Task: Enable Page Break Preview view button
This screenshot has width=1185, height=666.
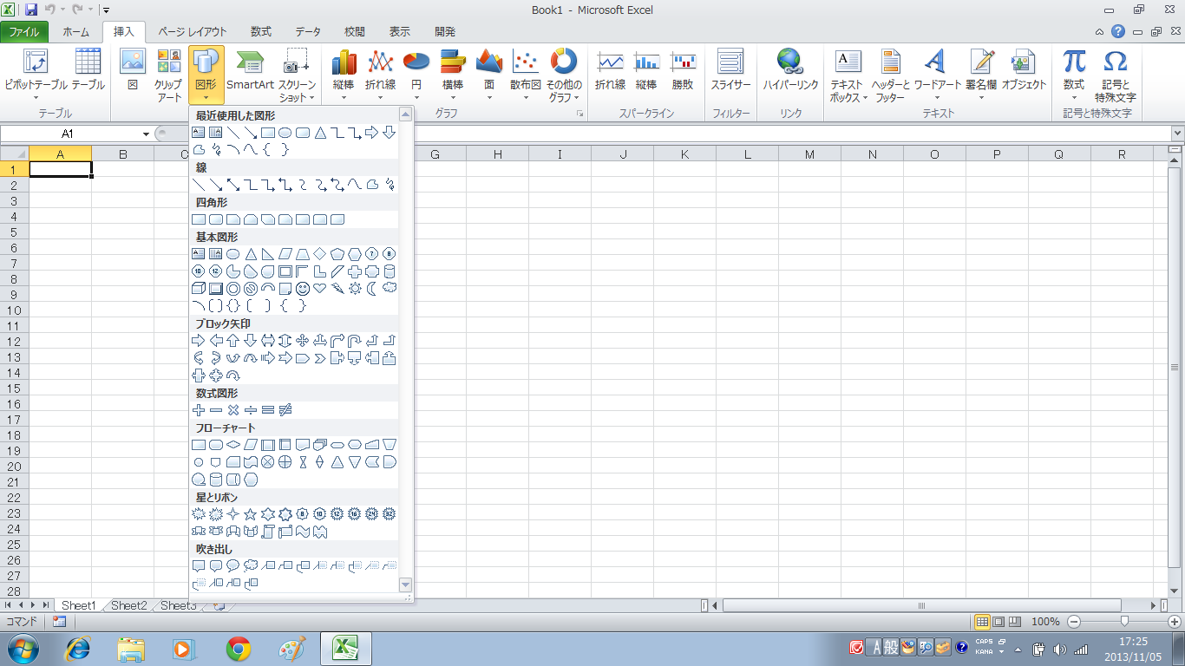Action: 1014,622
